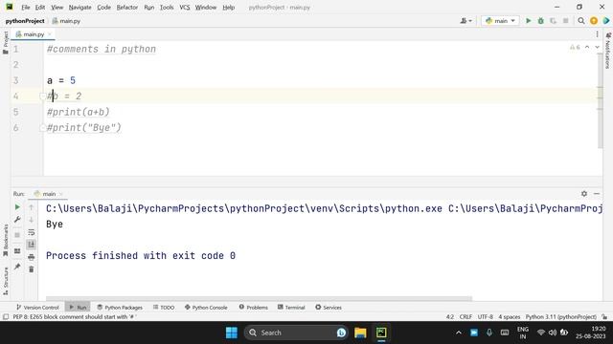The image size is (613, 344).
Task: Jump up the stack trace arrow
Action: [32, 207]
